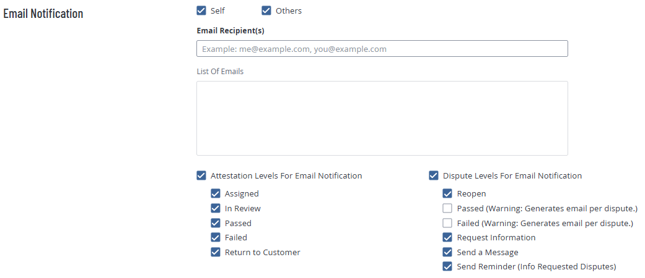This screenshot has height=278, width=645.
Task: Uncheck the In Review checkbox
Action: (x=216, y=208)
